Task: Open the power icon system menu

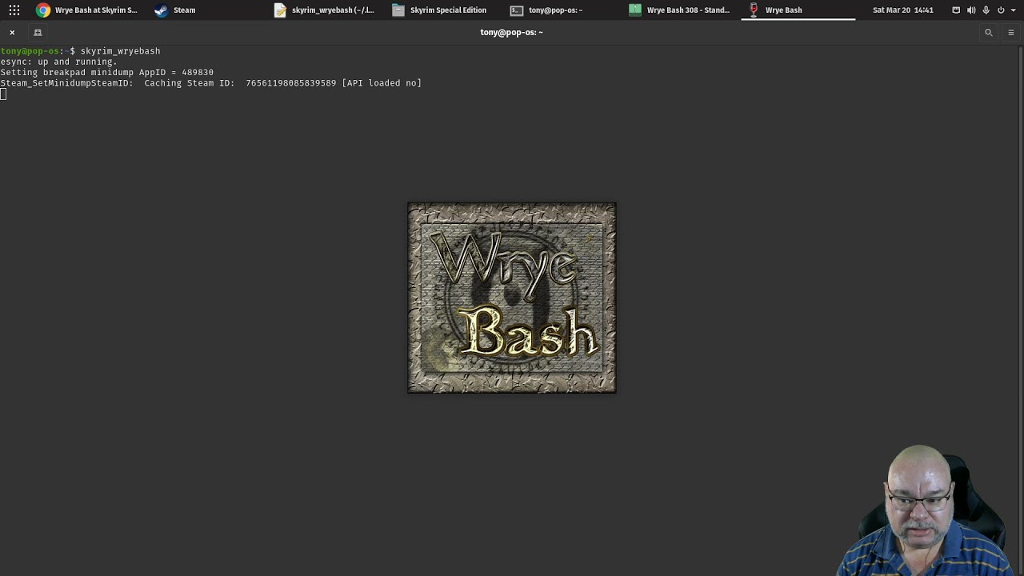Action: [x=1001, y=10]
